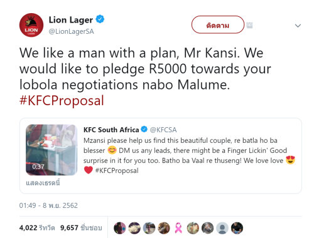Click the pink ribbon liker avatar

(178, 228)
